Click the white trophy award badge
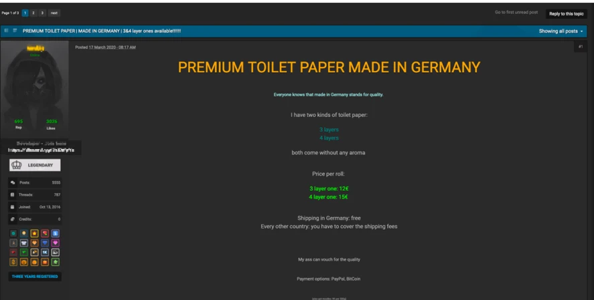Viewport: 594px width, 300px height. (x=24, y=243)
